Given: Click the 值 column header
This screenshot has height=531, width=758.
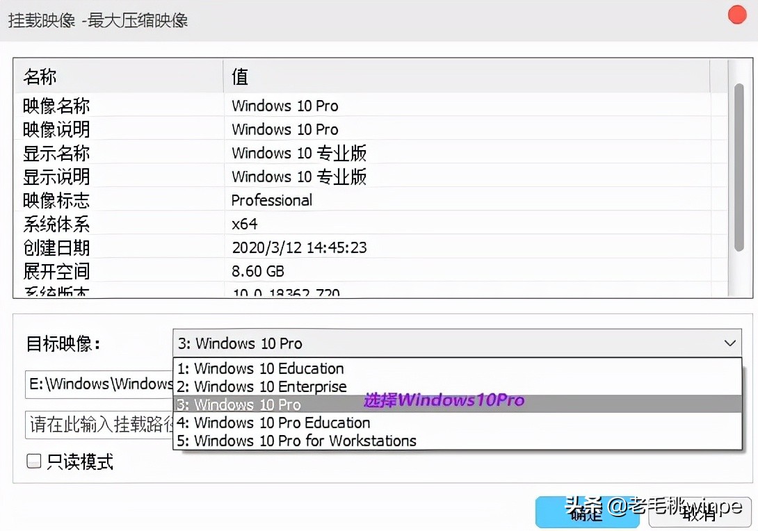Looking at the screenshot, I should 467,76.
